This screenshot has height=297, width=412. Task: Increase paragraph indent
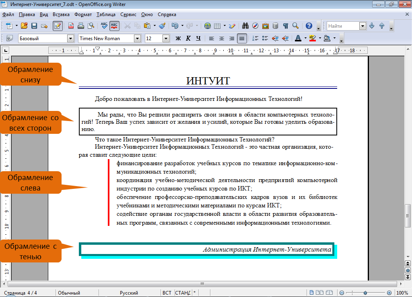(x=285, y=38)
